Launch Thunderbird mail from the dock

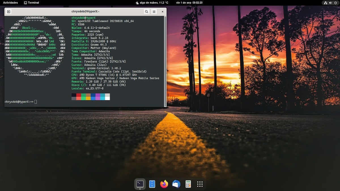[176, 184]
